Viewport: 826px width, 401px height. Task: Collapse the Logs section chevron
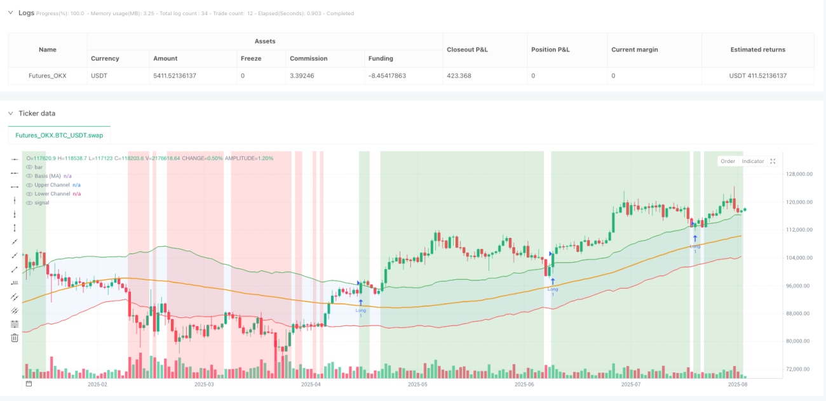pos(10,12)
